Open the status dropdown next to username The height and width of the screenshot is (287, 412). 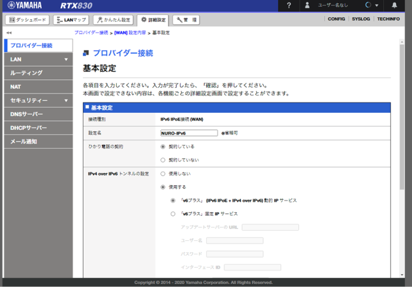pyautogui.click(x=376, y=6)
